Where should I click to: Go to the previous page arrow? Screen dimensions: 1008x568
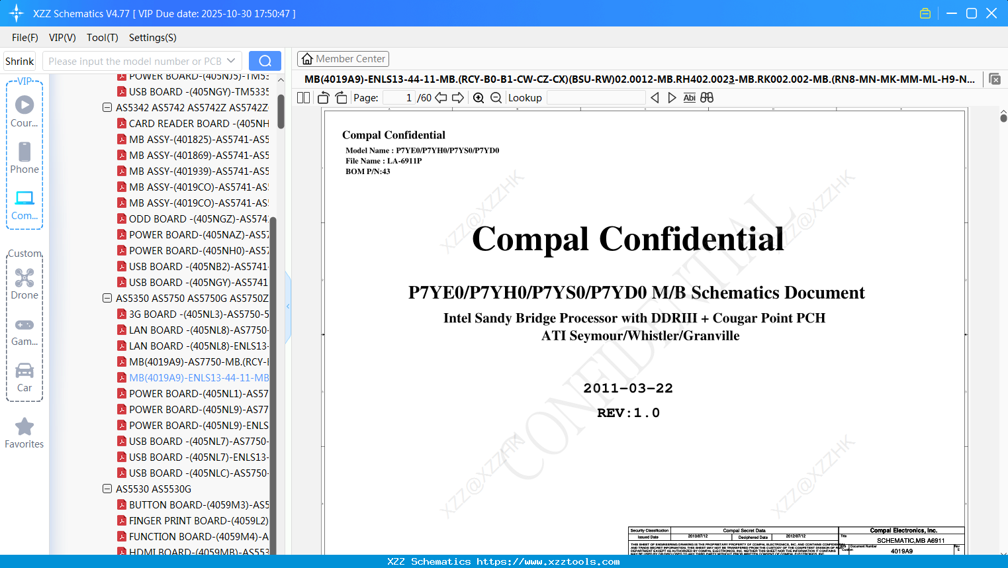441,98
